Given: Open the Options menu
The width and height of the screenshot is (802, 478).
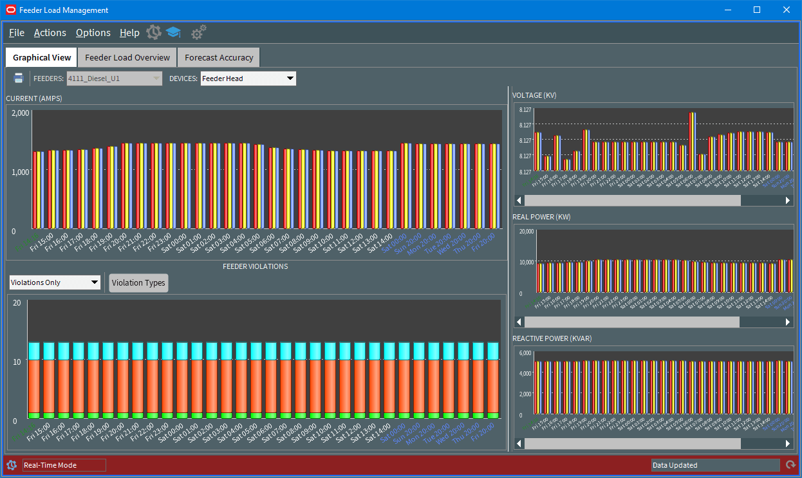Looking at the screenshot, I should (93, 32).
